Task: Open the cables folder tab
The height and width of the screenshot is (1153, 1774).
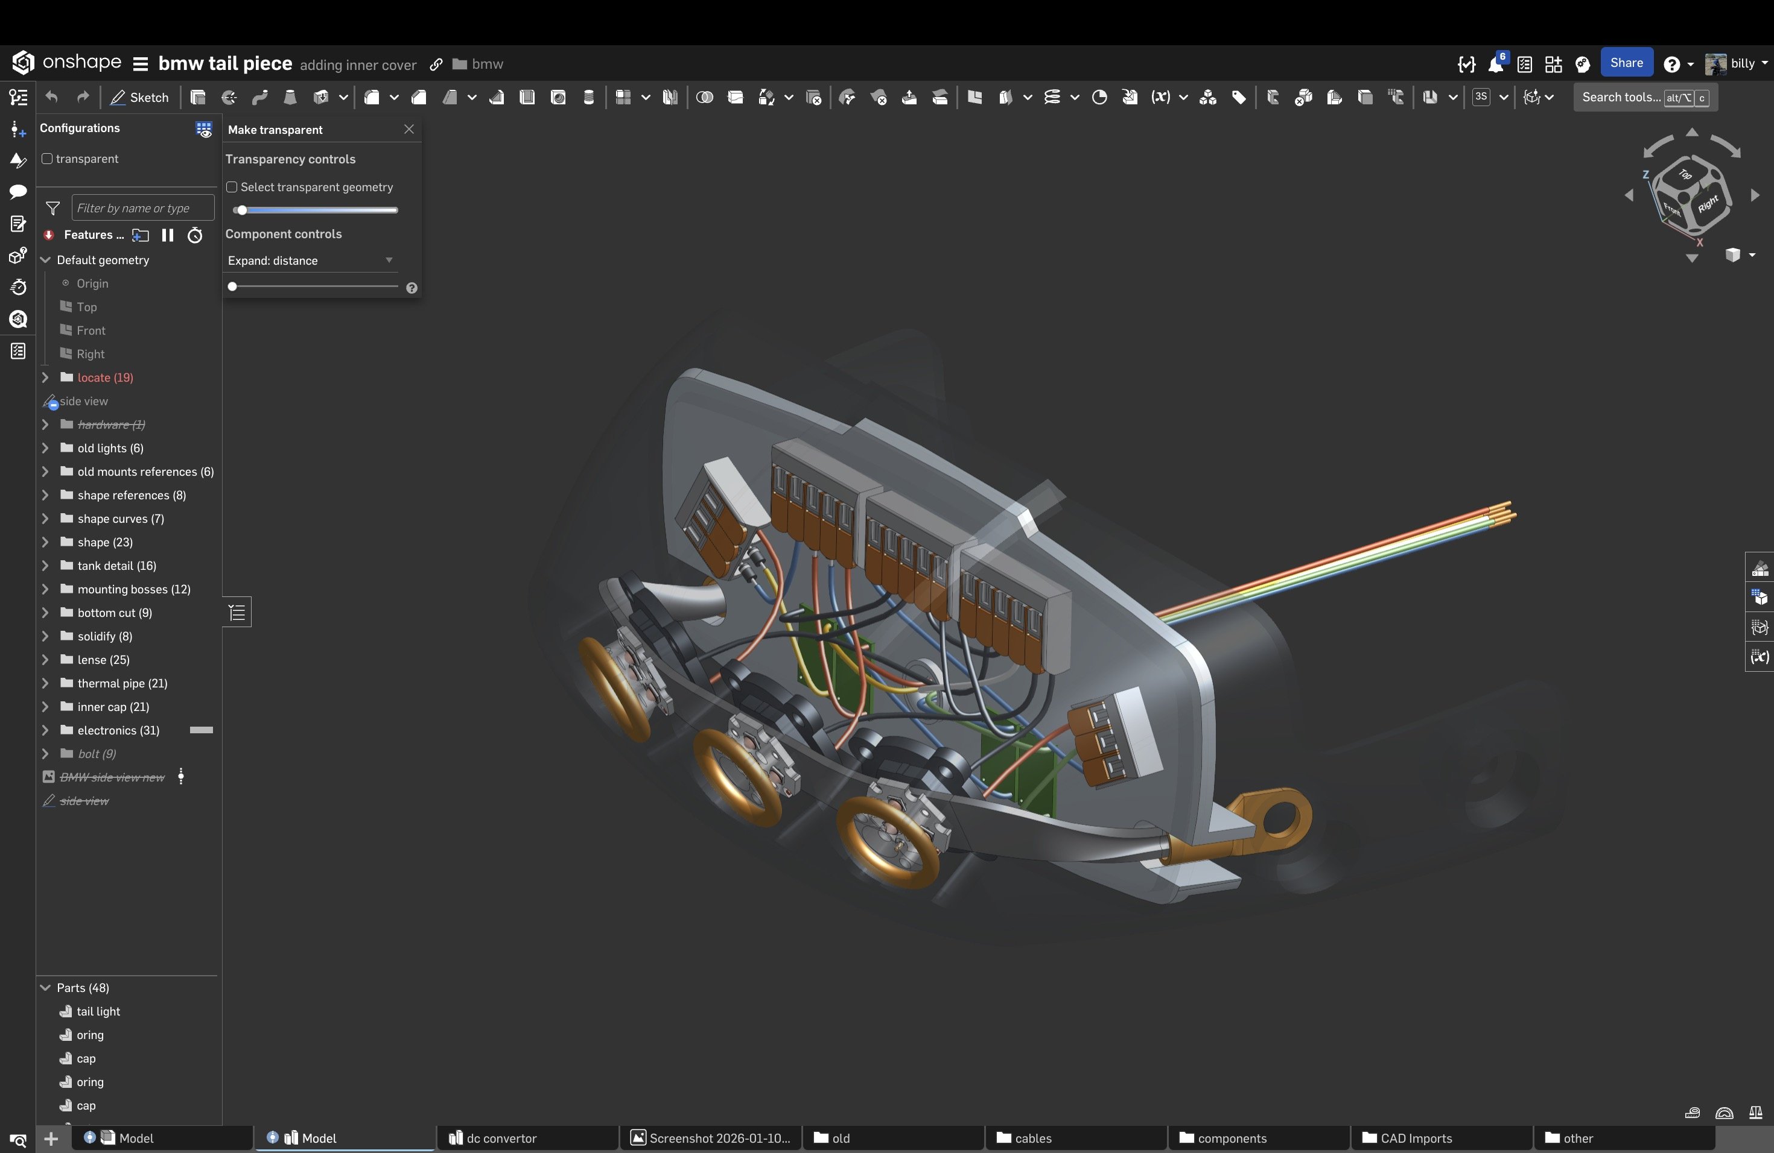Action: click(x=1033, y=1138)
